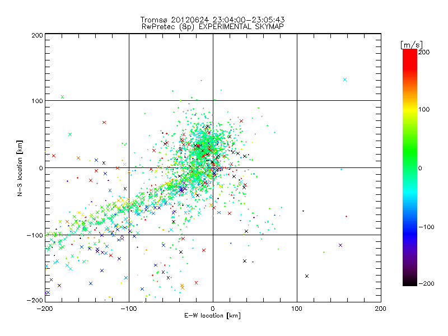Click the x-axis tick label '-200'
The height and width of the screenshot is (336, 448).
(45, 309)
